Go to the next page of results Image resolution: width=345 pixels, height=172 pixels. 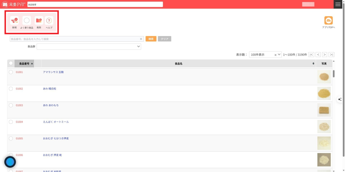[324, 55]
